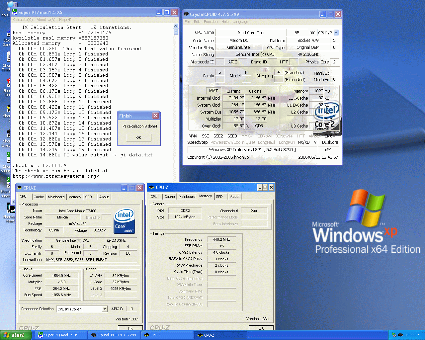
Task: Switch to CPU tab in right CPU-Z window
Action: click(x=154, y=197)
